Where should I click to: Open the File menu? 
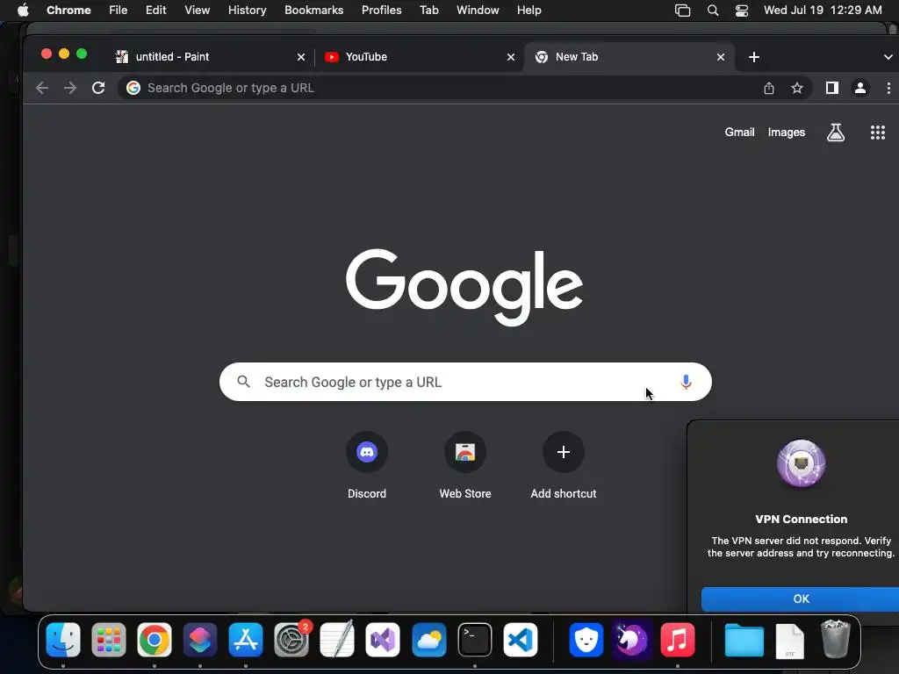[x=119, y=11]
